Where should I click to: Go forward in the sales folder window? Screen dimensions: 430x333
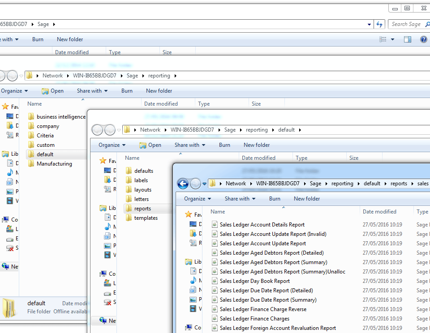coord(195,184)
